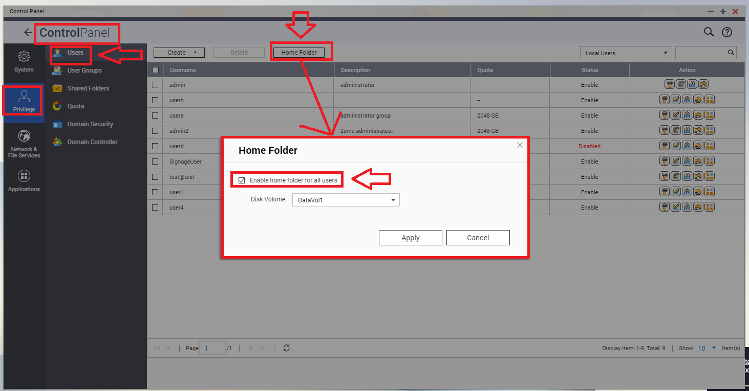Select the checkbox for user userb
Screen dimensions: 749x391
[x=155, y=100]
